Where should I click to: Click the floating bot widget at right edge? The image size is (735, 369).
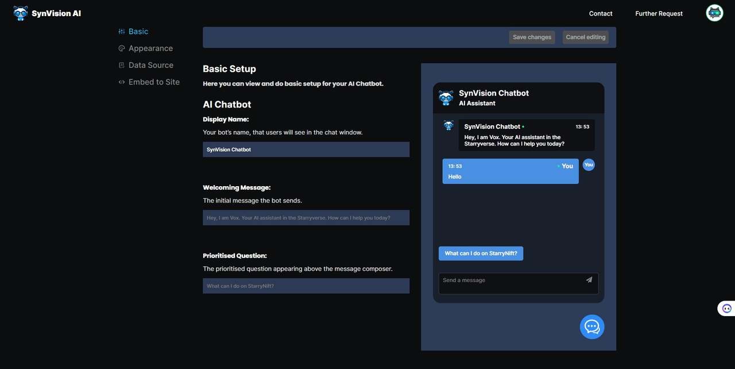click(x=726, y=308)
